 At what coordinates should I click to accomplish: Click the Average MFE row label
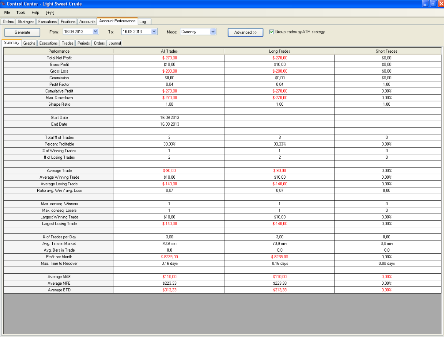(59, 284)
